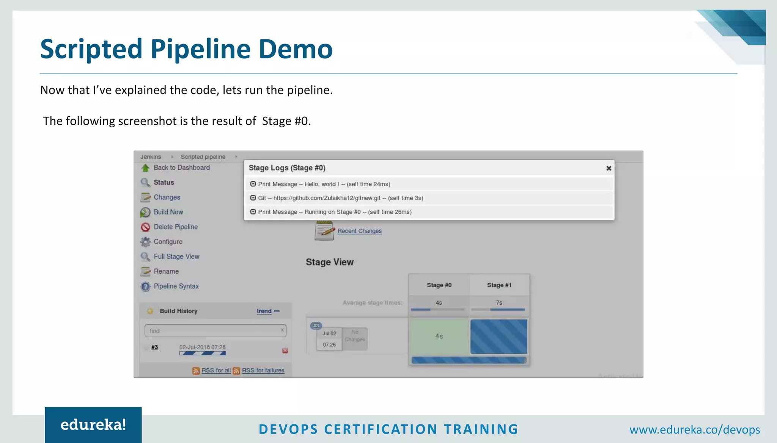
Task: Open the Recent Changes link
Action: pyautogui.click(x=360, y=231)
